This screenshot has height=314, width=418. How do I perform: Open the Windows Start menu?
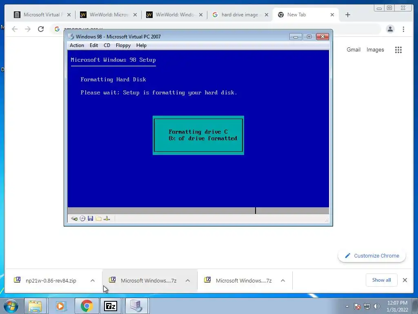11,306
